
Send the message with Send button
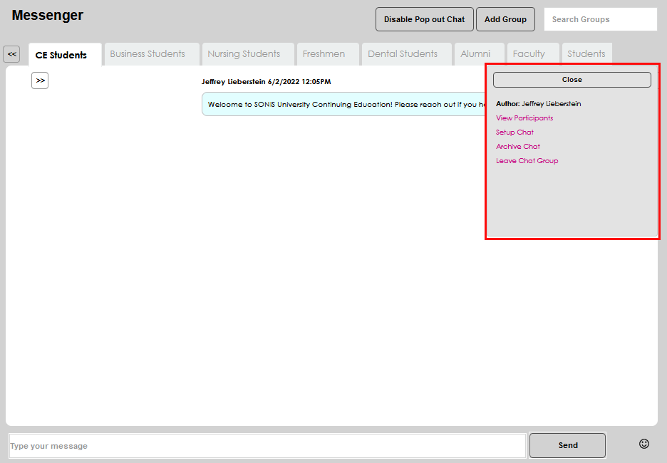pyautogui.click(x=567, y=445)
